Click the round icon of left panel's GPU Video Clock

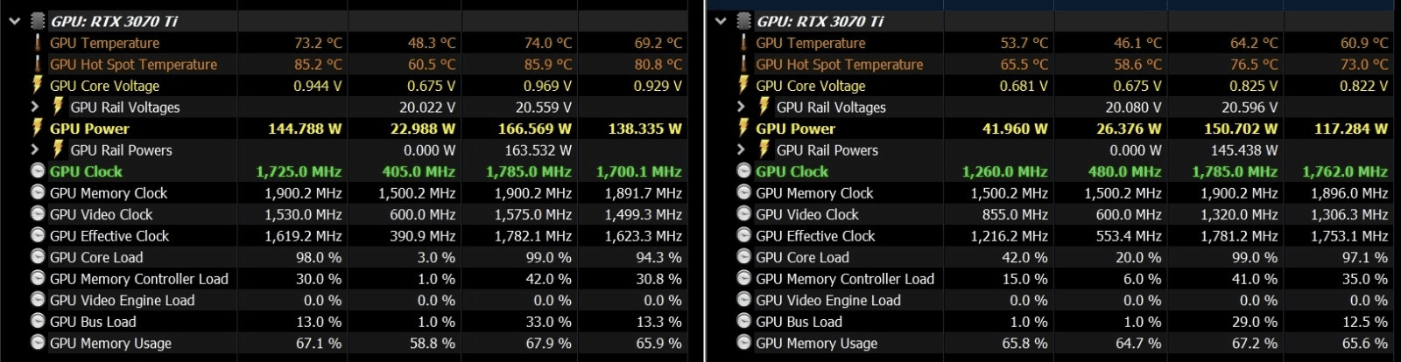click(38, 213)
